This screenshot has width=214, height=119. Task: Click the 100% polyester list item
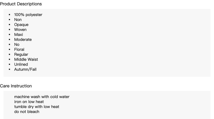28,15
